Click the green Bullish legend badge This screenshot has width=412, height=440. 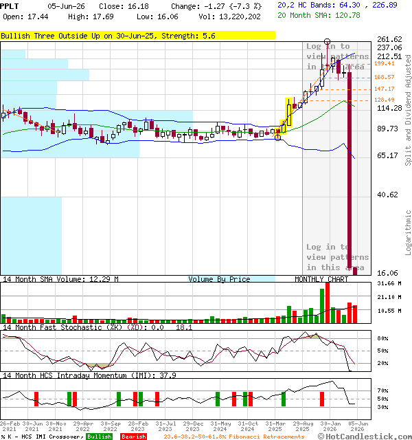click(99, 437)
